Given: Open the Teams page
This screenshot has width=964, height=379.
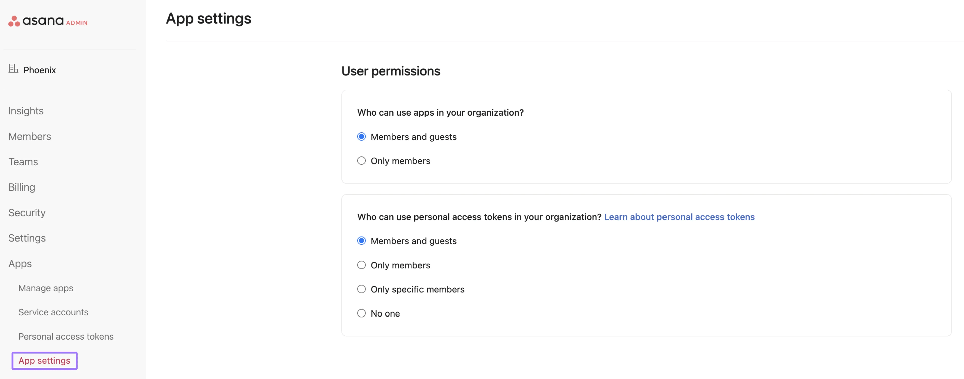Looking at the screenshot, I should click(23, 162).
